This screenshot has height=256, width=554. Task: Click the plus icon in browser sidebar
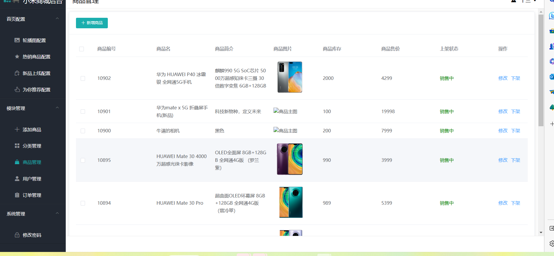552,124
